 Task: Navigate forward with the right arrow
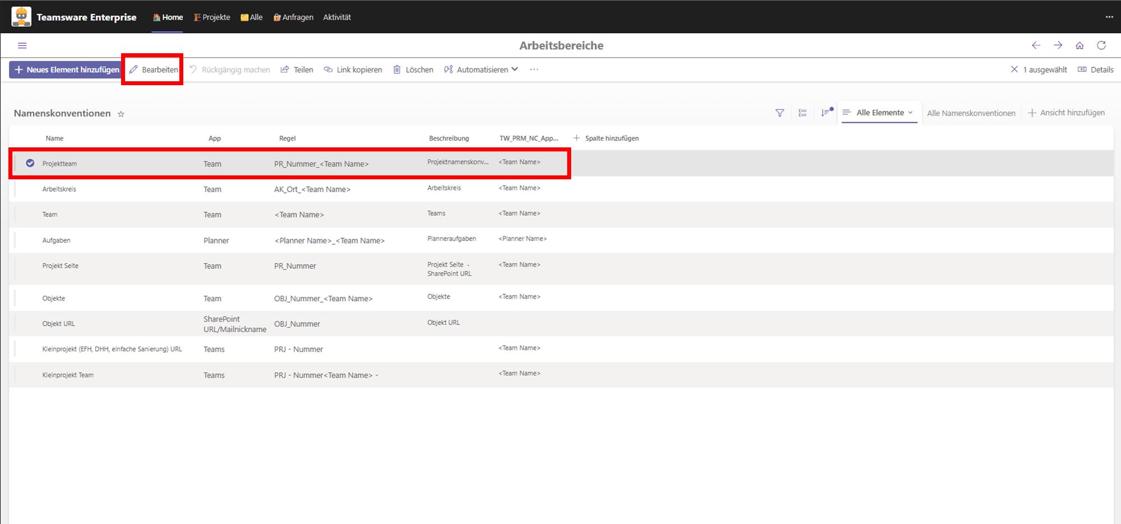(1058, 45)
